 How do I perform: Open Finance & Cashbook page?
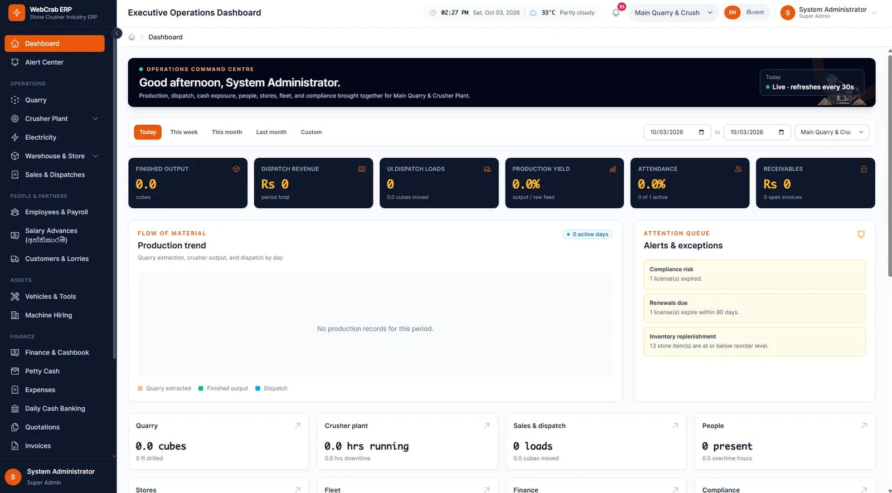pos(55,353)
